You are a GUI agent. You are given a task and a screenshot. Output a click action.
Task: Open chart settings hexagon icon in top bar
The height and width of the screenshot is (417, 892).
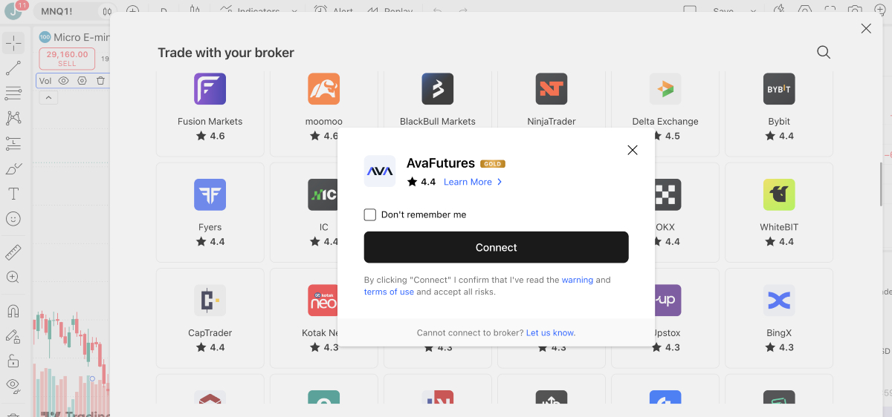(805, 11)
